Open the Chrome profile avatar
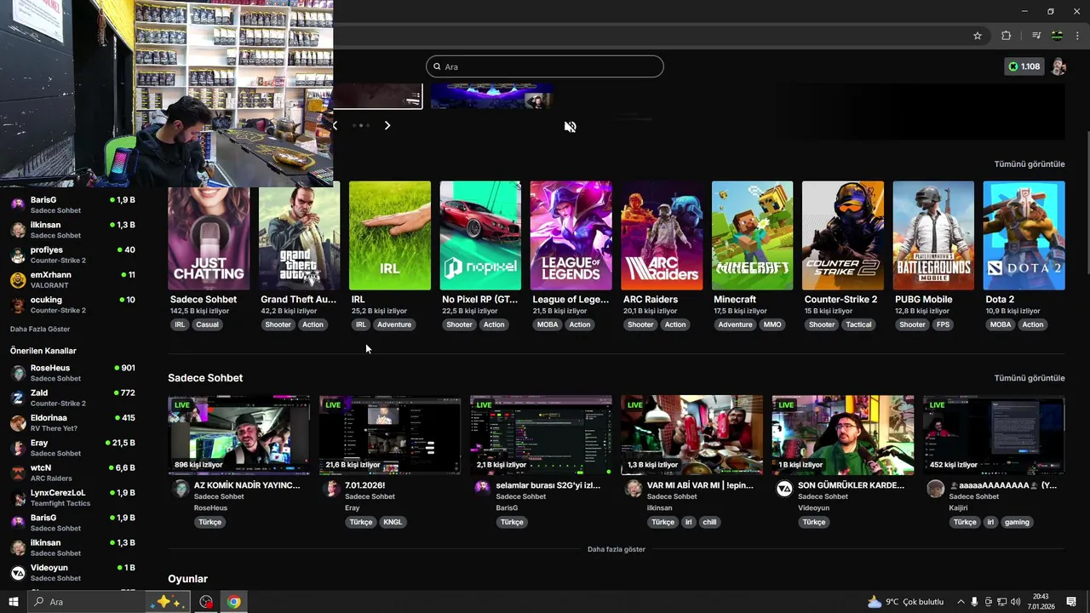Viewport: 1090px width, 613px height. [x=1057, y=36]
